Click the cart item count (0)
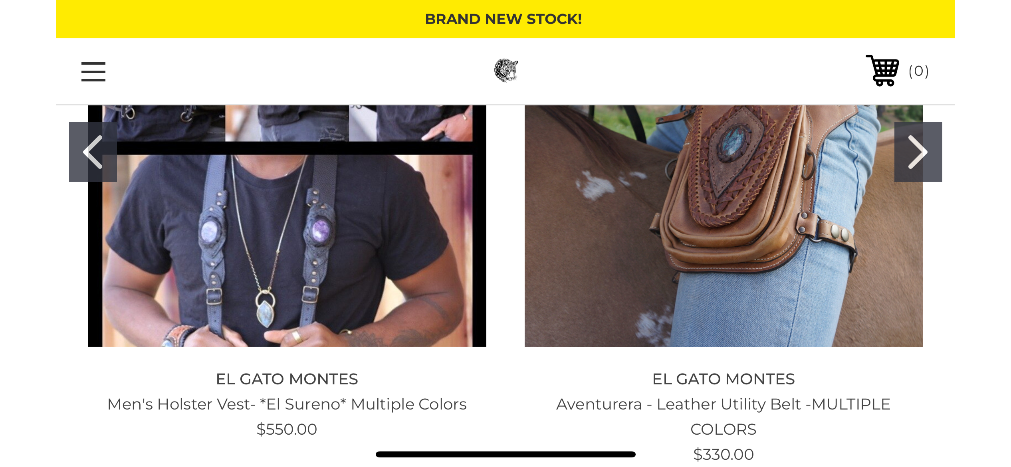 tap(918, 71)
